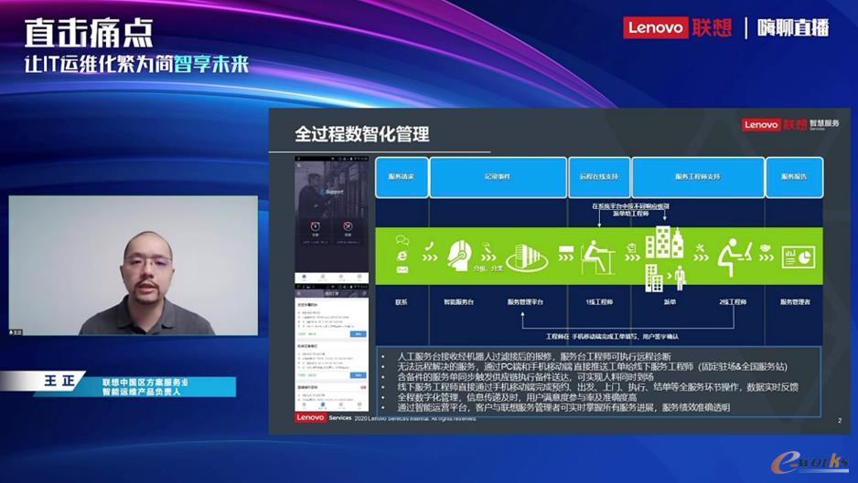Select the 服务工程师支持 blue stage box
This screenshot has height=483, width=858.
pyautogui.click(x=698, y=177)
